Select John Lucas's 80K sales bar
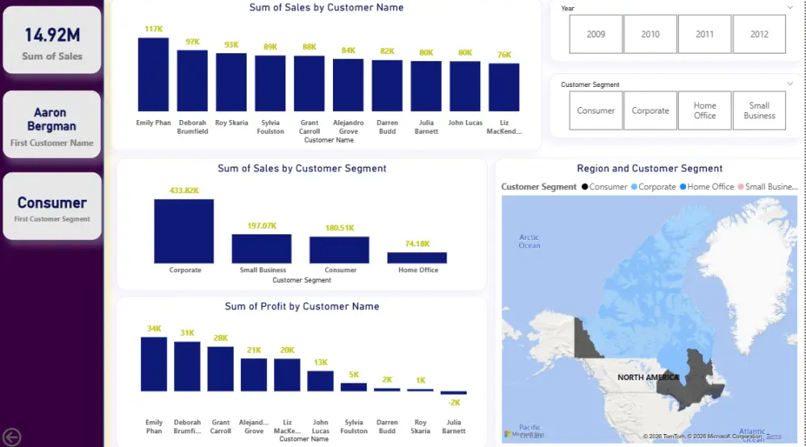This screenshot has width=806, height=447. tap(465, 86)
